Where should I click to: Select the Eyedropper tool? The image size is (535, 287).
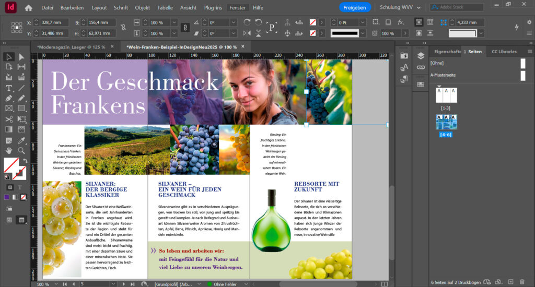(x=21, y=140)
